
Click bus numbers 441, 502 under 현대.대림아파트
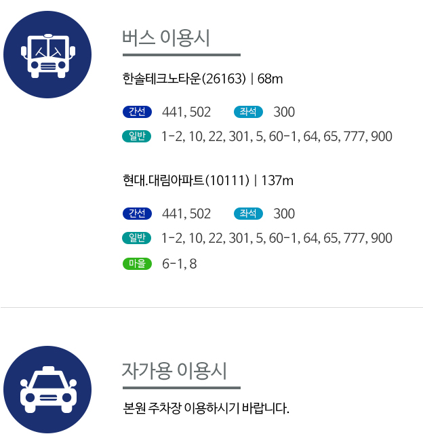pyautogui.click(x=186, y=214)
